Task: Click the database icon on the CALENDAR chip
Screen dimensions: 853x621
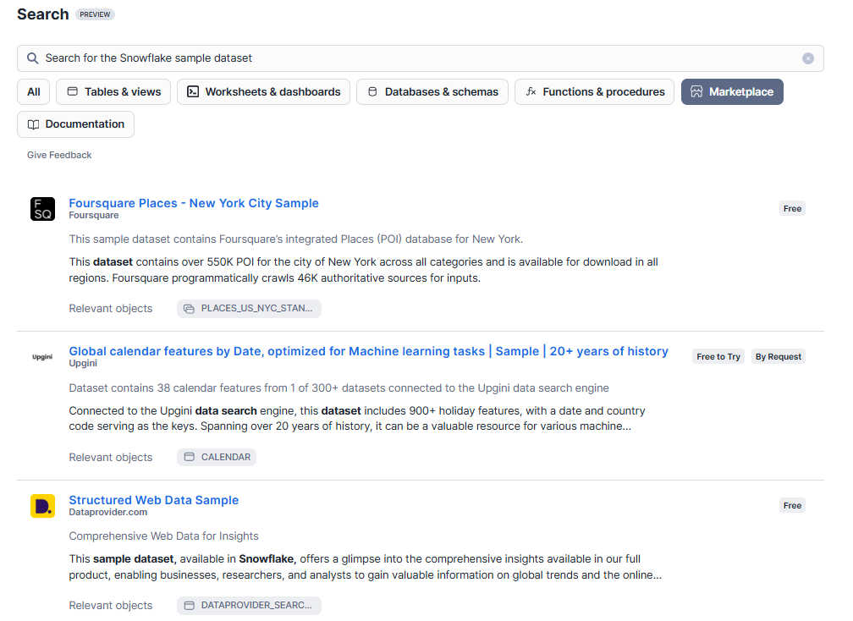Action: 190,456
